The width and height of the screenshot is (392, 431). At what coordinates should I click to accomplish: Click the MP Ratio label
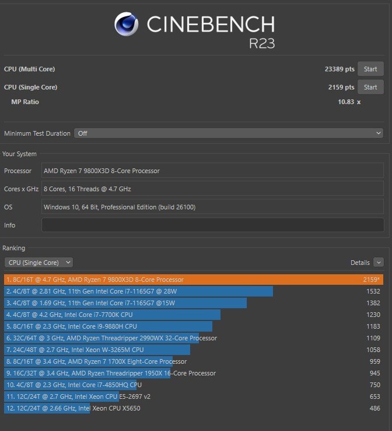pos(25,102)
